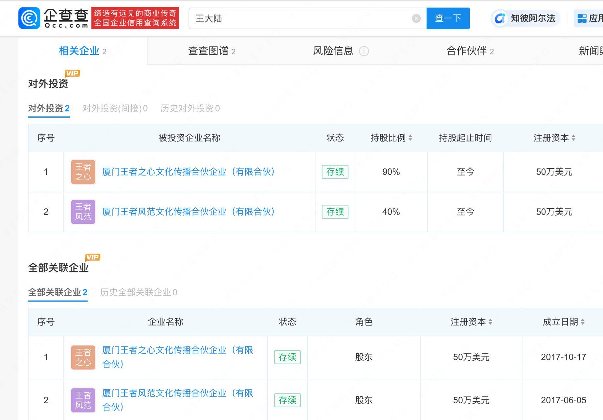
Task: Click 王者风范 logo in related companies table
Action: click(83, 400)
